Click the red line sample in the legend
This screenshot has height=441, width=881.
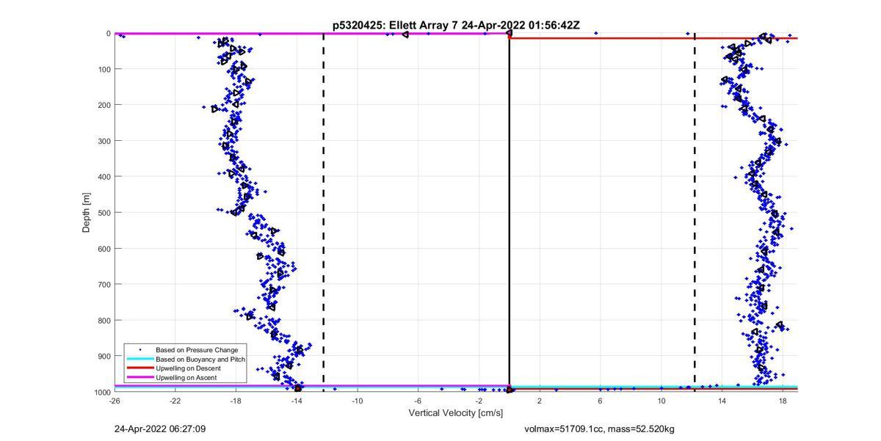(x=139, y=368)
